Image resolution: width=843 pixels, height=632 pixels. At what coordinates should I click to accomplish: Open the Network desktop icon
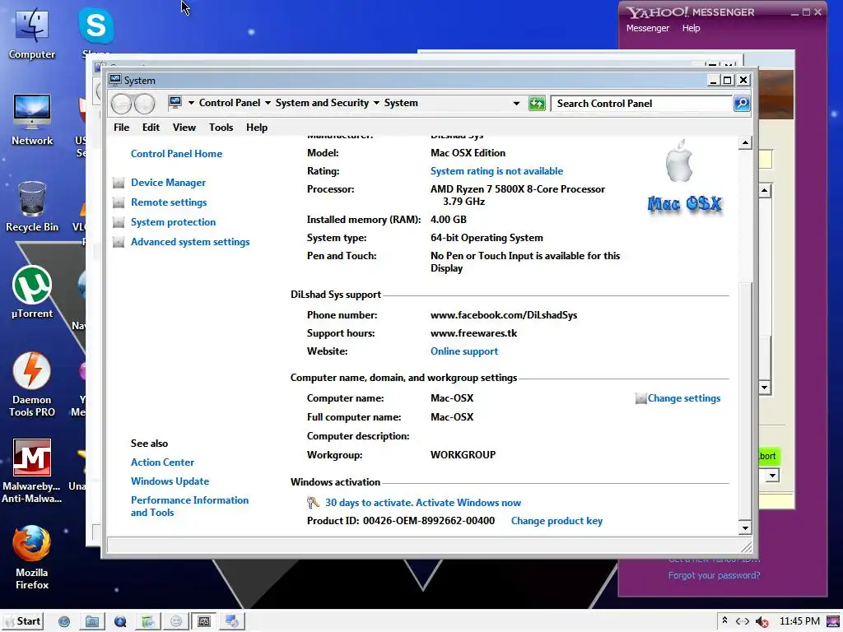[x=32, y=119]
